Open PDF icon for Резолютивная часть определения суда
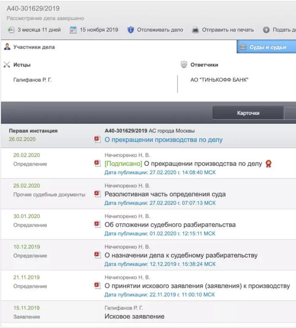Viewport: 296px width, 328px height. click(x=98, y=194)
